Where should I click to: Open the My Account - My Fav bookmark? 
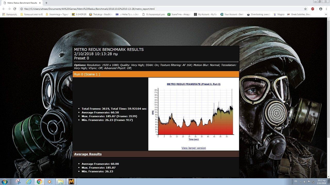(205, 14)
